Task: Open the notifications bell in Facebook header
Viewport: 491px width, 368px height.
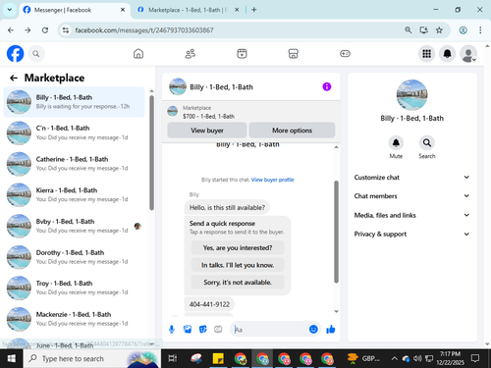Action: 447,54
